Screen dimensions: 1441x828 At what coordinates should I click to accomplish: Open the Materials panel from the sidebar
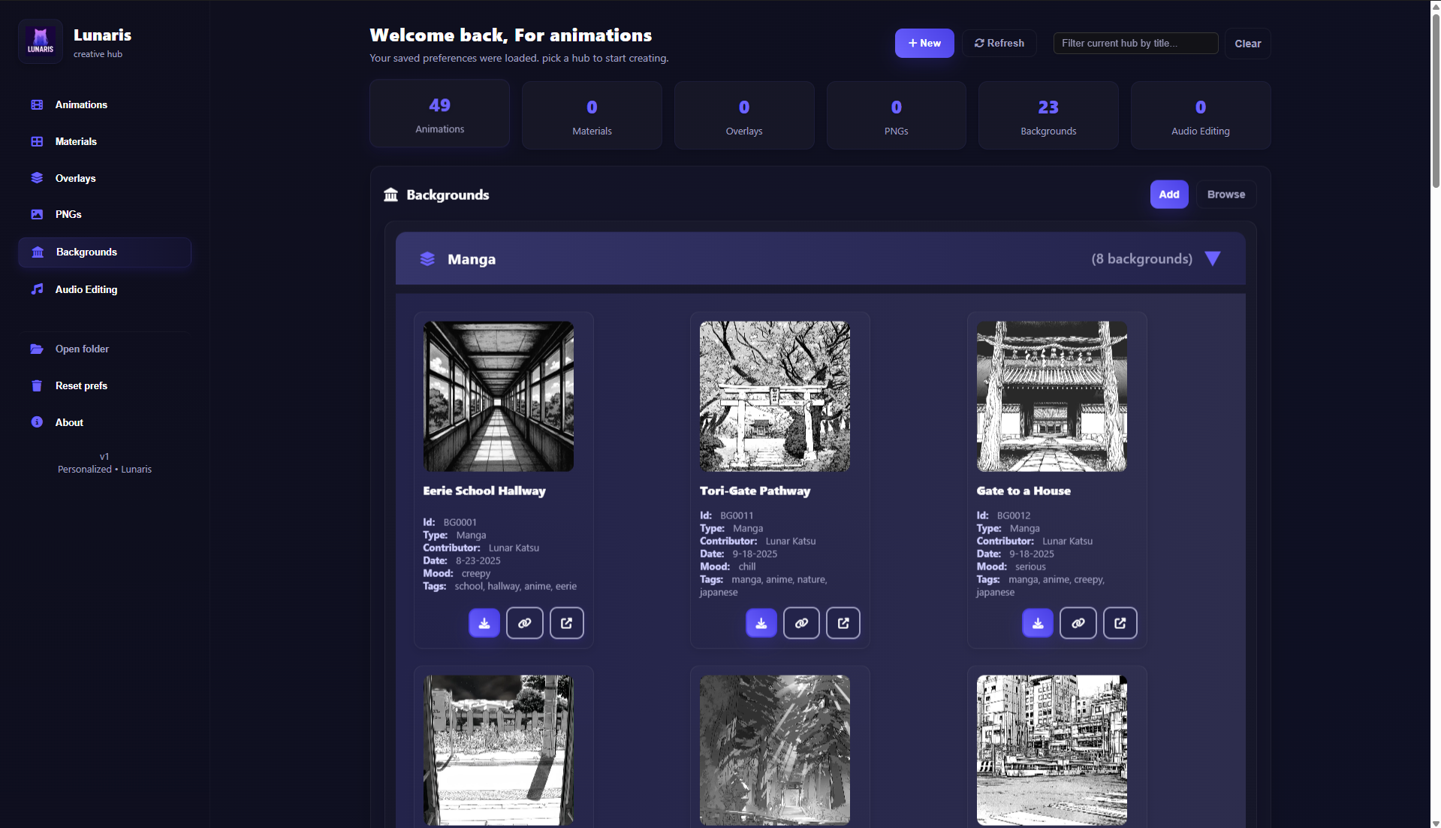coord(76,141)
